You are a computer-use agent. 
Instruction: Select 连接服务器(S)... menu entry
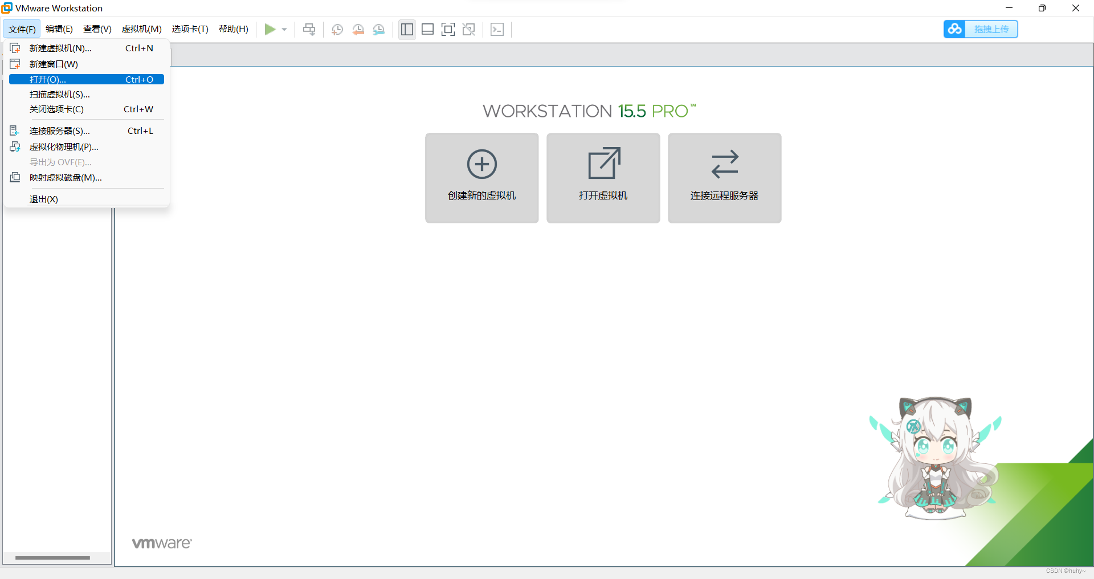[87, 131]
